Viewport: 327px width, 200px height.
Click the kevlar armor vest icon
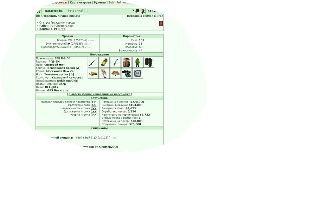[126, 62]
